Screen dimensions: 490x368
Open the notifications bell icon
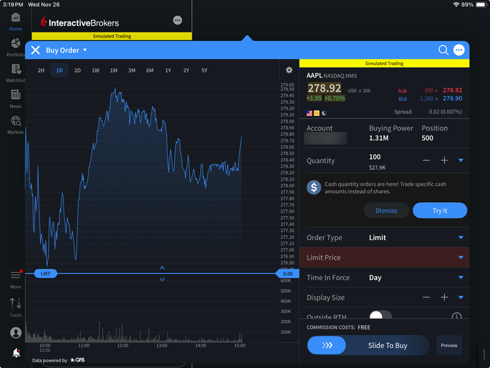[x=16, y=353]
